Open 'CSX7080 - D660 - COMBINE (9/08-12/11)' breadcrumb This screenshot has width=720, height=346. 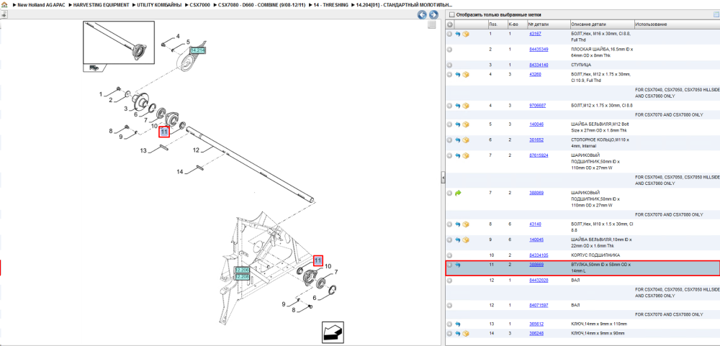(262, 4)
